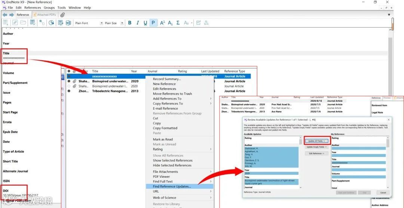
Task: Sort main reference list by Last Updated column
Action: (210, 71)
